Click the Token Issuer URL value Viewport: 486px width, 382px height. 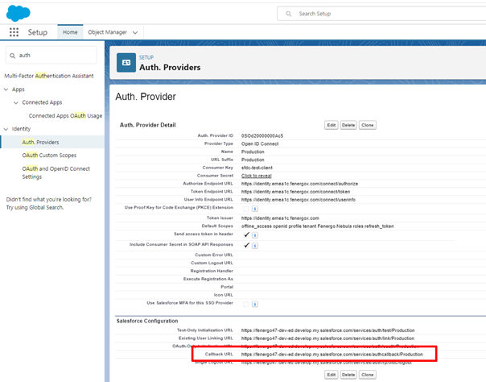[x=280, y=218]
